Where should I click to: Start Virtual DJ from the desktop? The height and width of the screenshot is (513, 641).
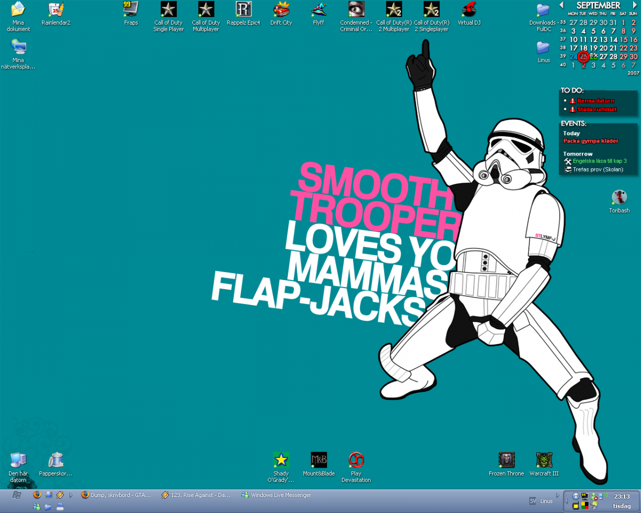[468, 10]
